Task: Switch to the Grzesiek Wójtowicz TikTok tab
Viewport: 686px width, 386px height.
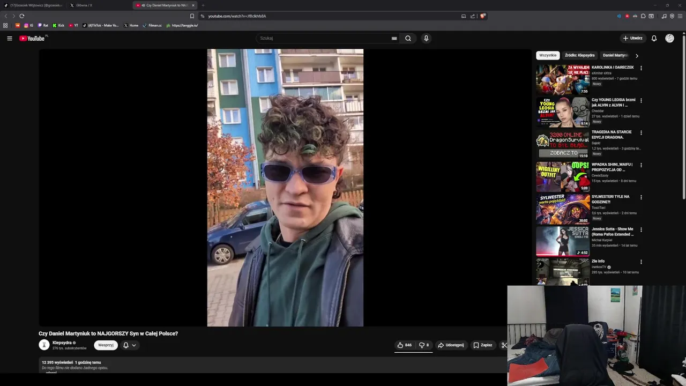Action: click(33, 5)
